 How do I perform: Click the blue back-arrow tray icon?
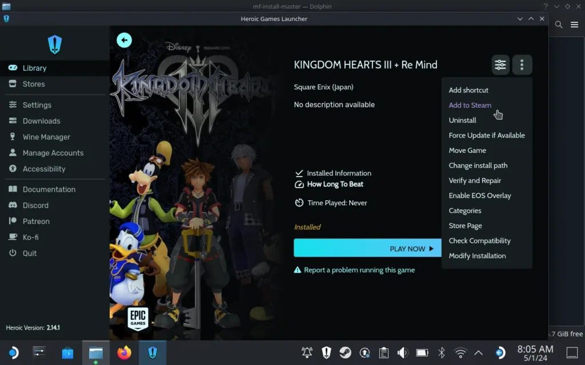click(500, 352)
